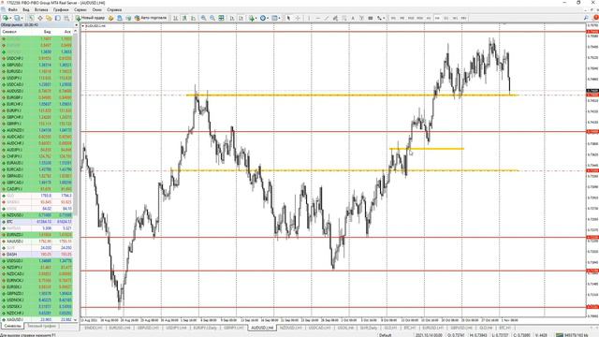Open the Справка menu

tap(114, 9)
